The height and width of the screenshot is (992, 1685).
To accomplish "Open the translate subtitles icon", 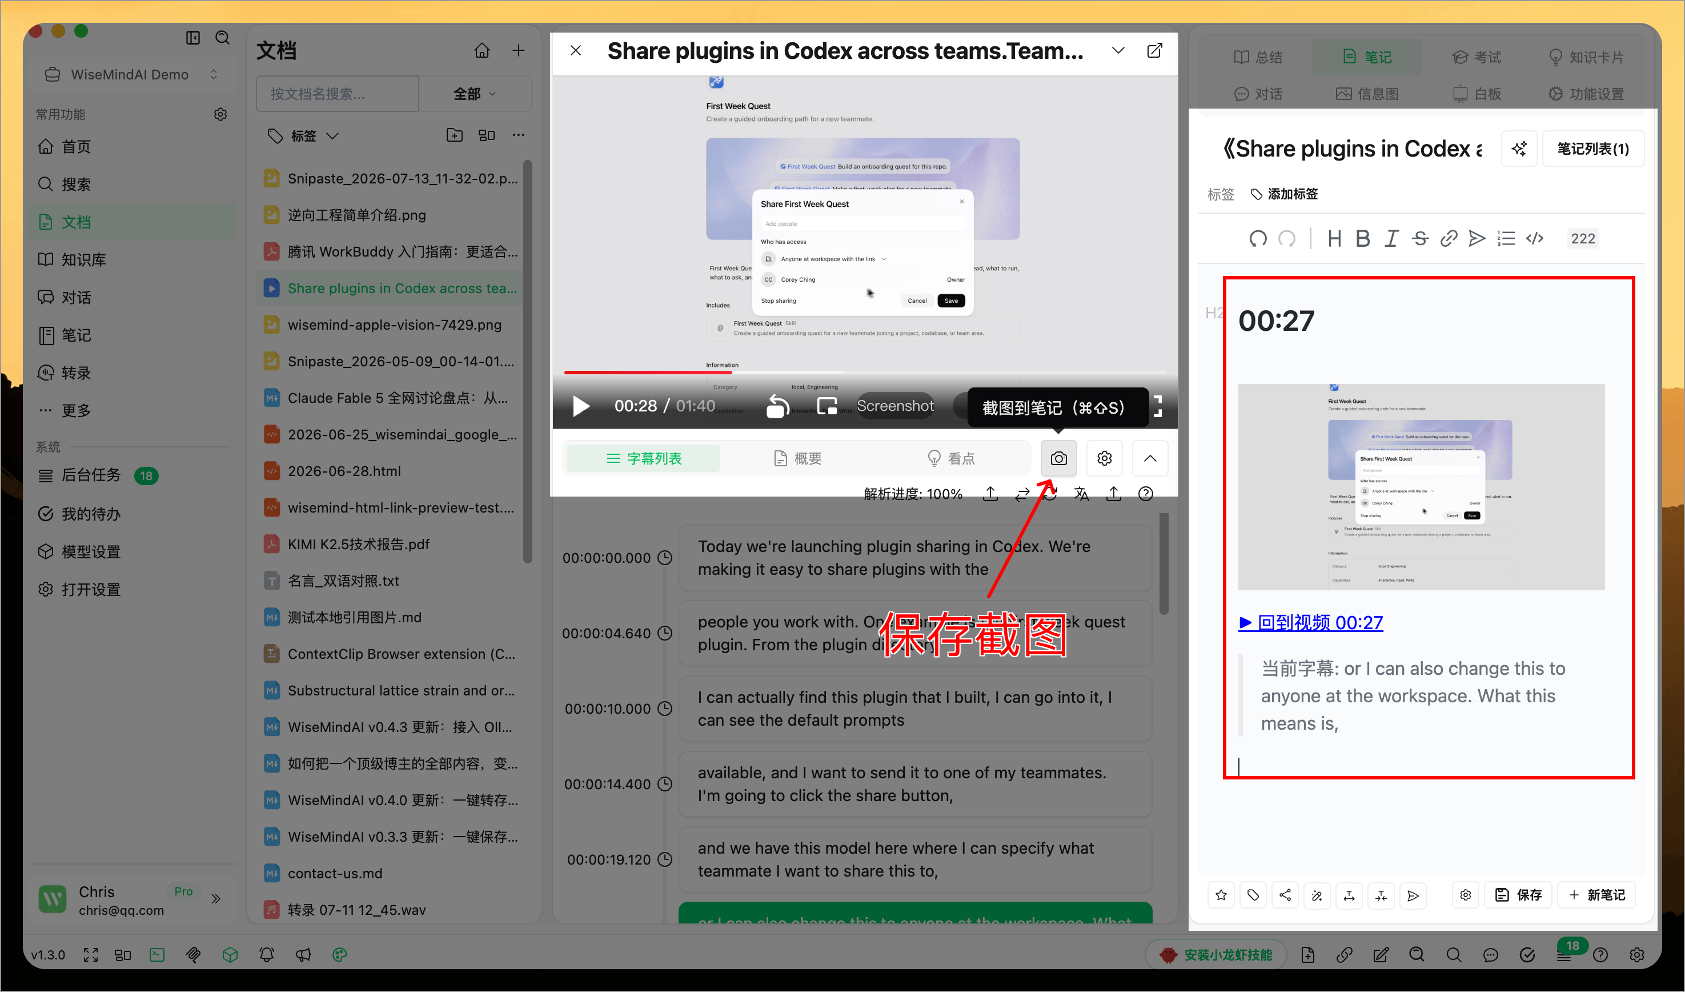I will pos(1081,494).
